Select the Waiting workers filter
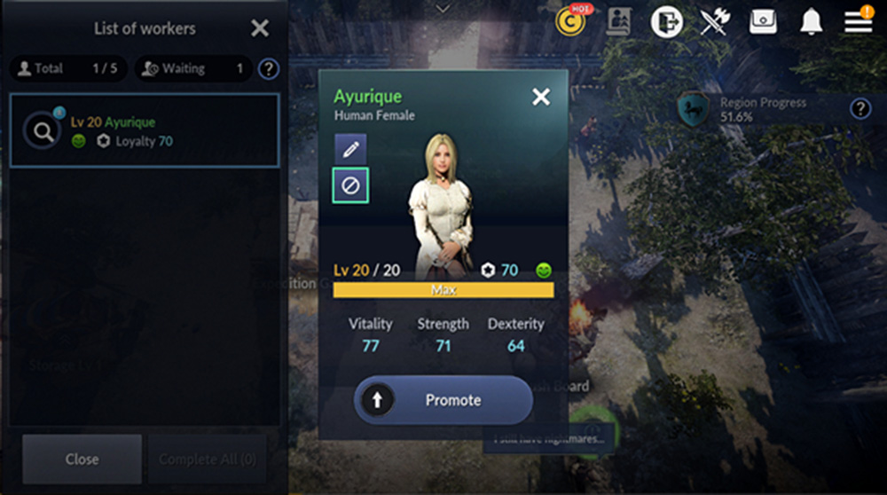The width and height of the screenshot is (887, 495). tap(193, 68)
